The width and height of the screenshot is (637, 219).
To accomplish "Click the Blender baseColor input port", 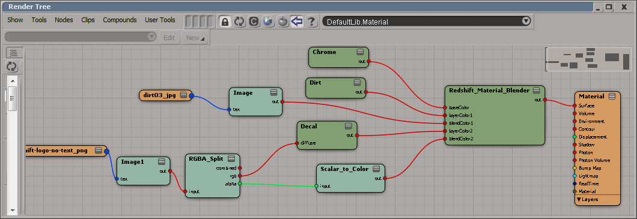I will [445, 107].
